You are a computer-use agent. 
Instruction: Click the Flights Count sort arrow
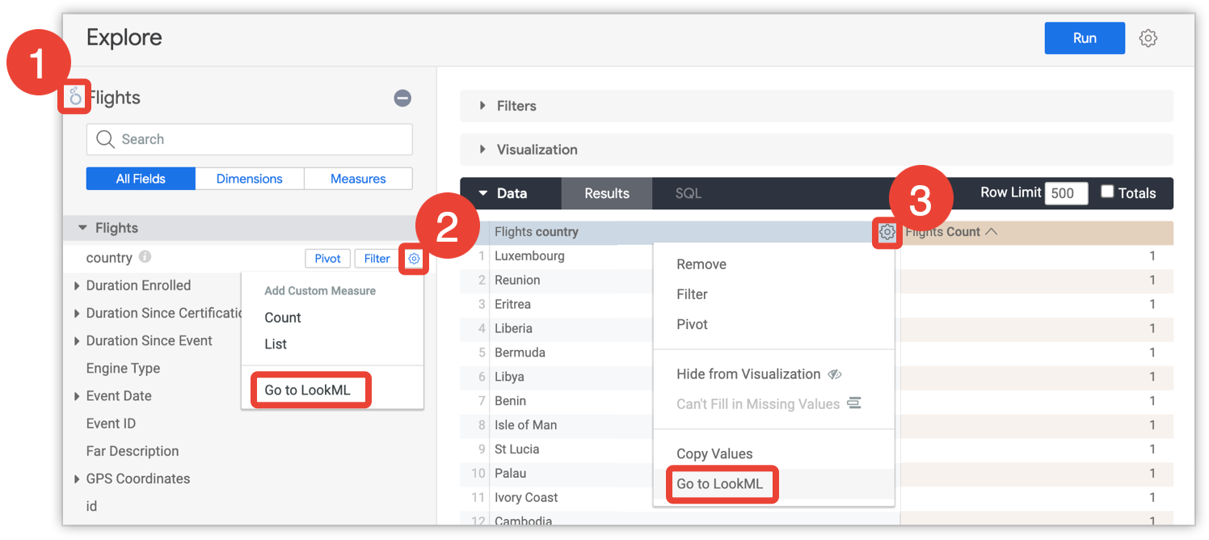coord(992,232)
